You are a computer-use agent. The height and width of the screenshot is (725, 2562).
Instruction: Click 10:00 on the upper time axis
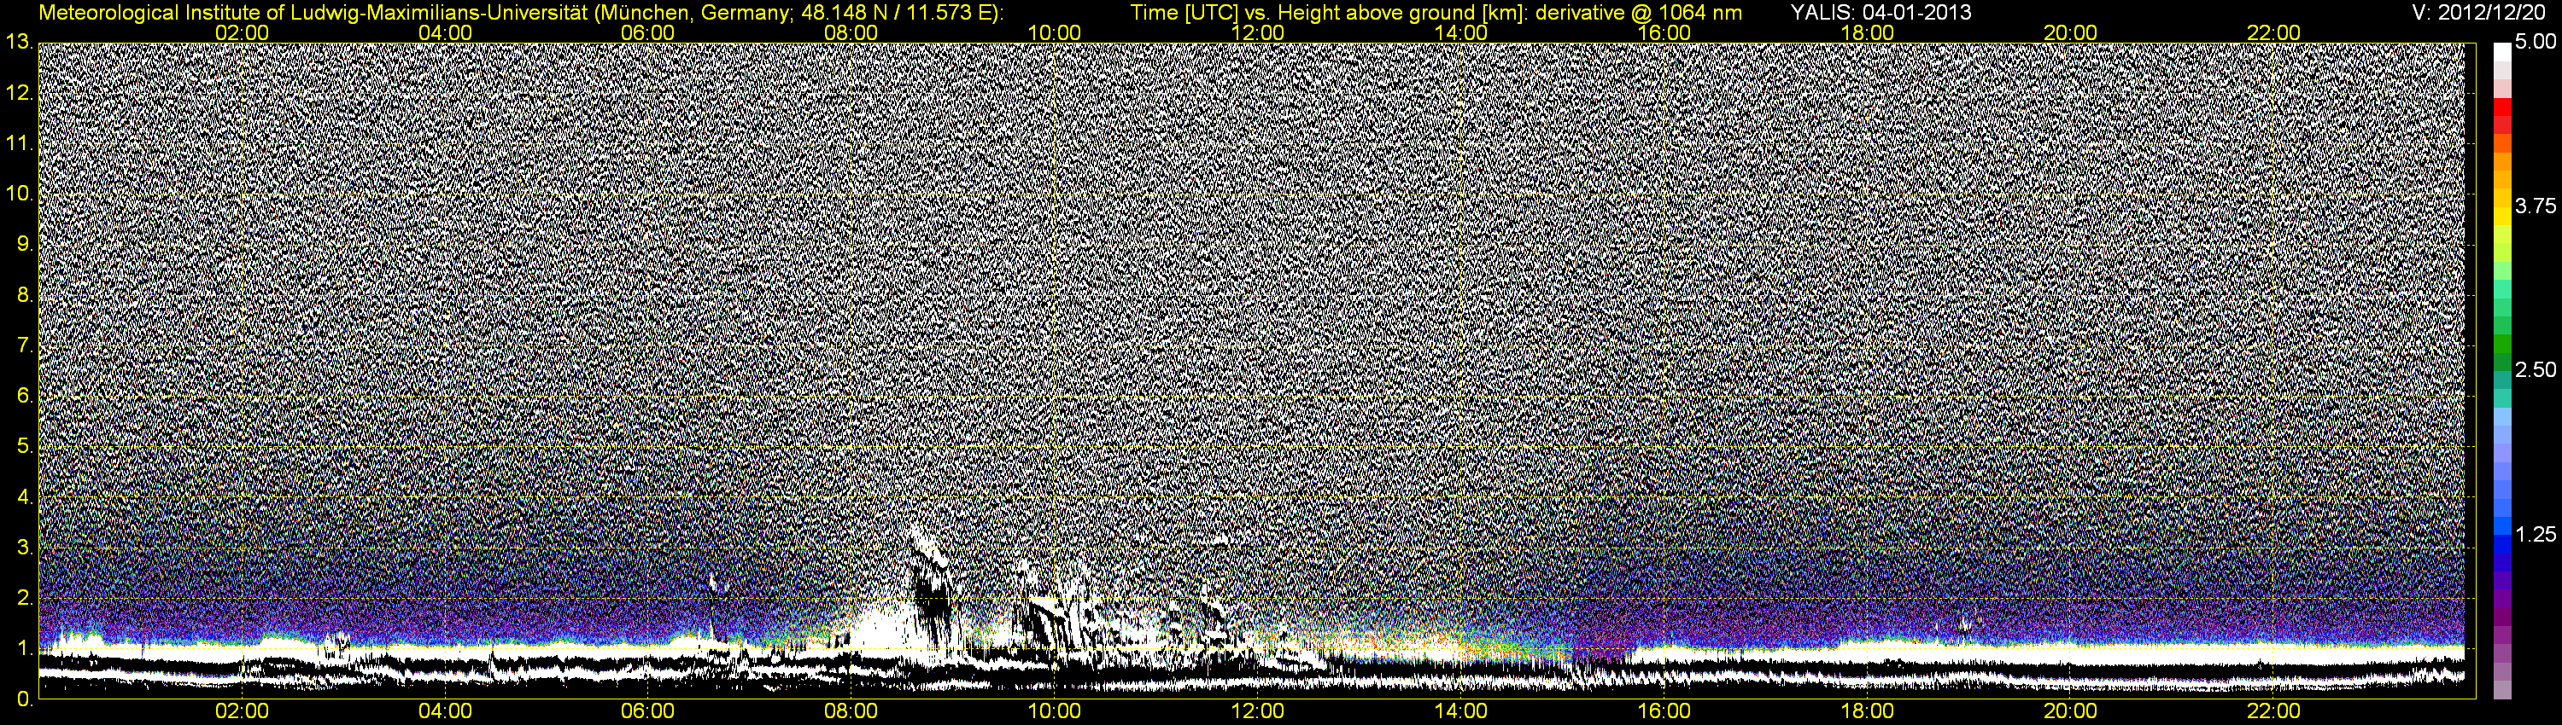pos(1054,32)
